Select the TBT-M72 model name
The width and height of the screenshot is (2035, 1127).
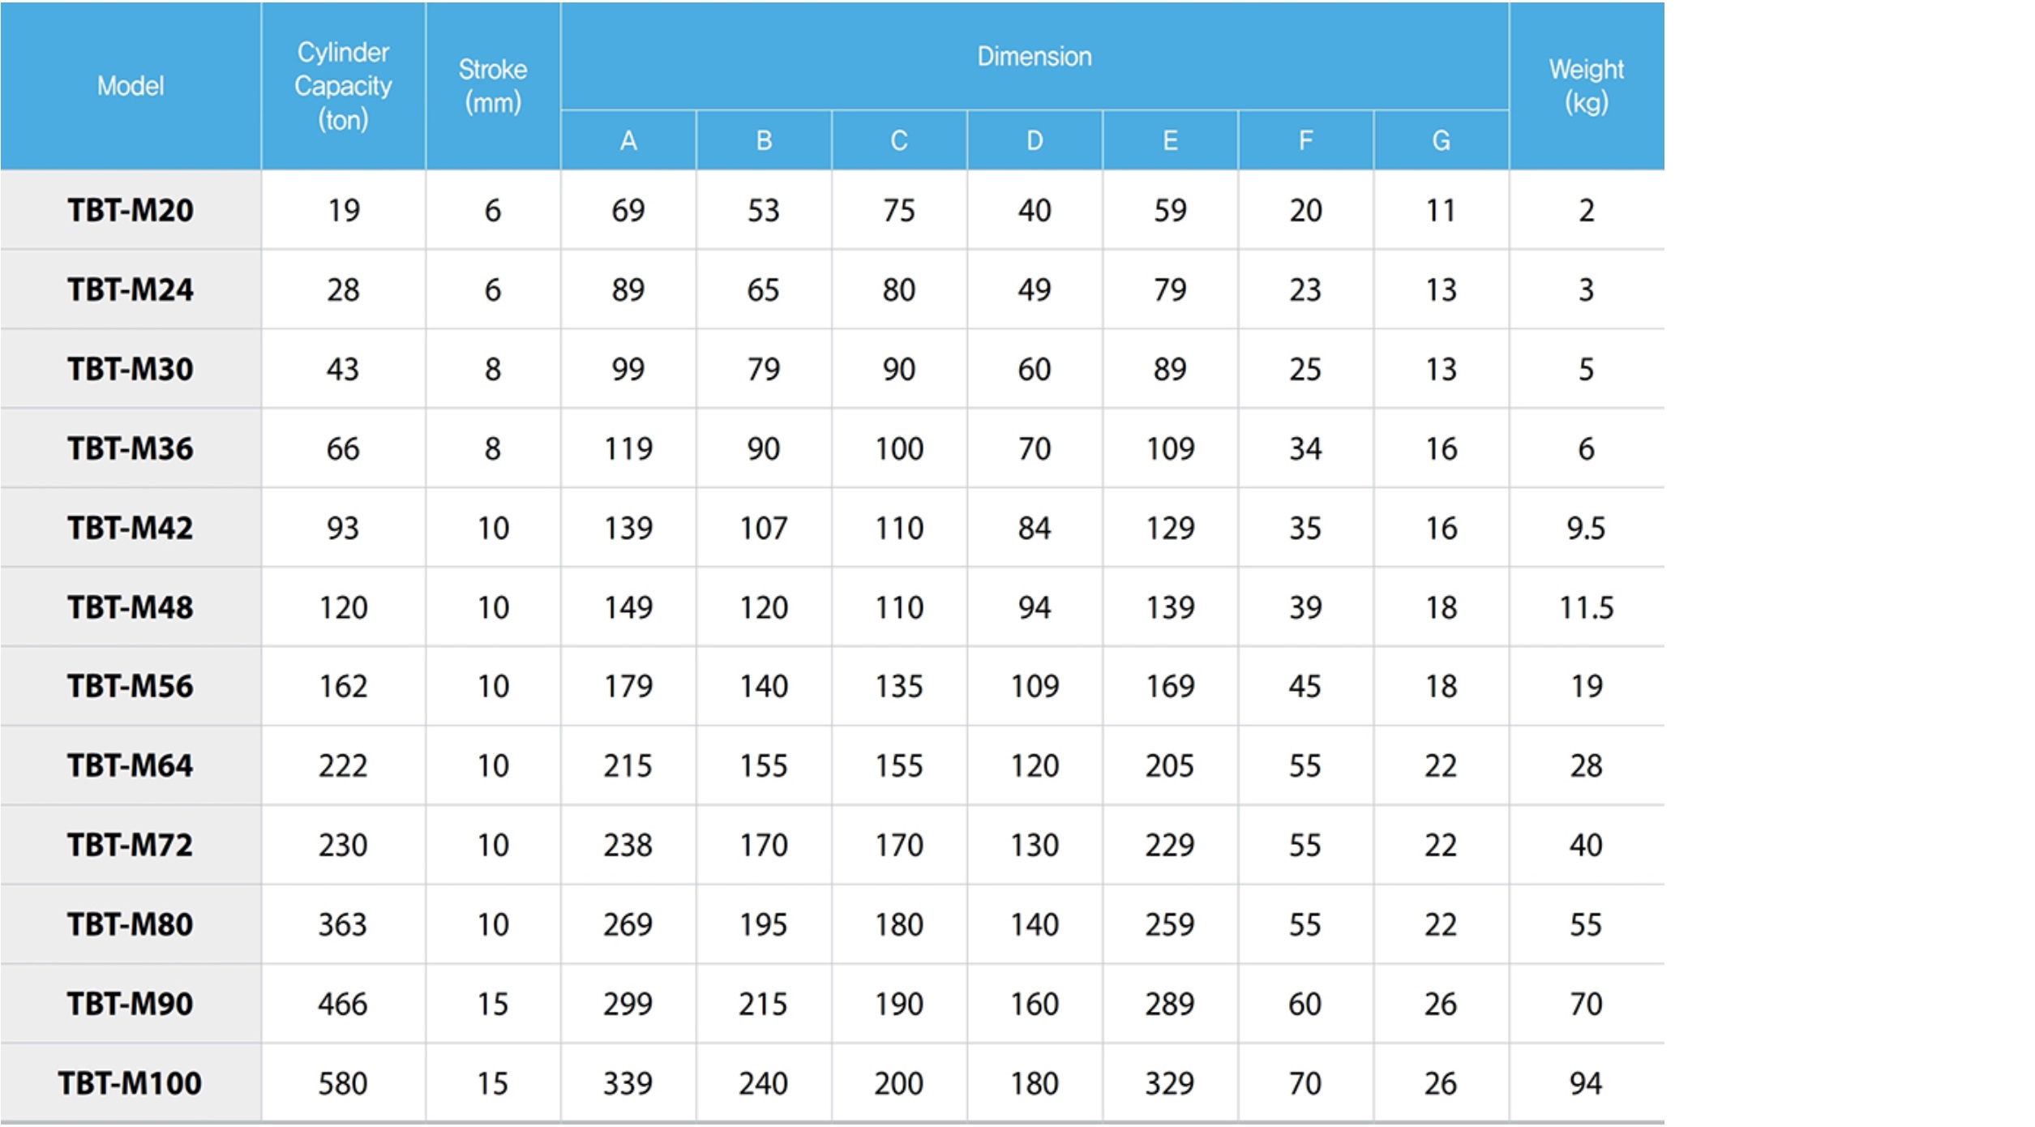point(131,845)
